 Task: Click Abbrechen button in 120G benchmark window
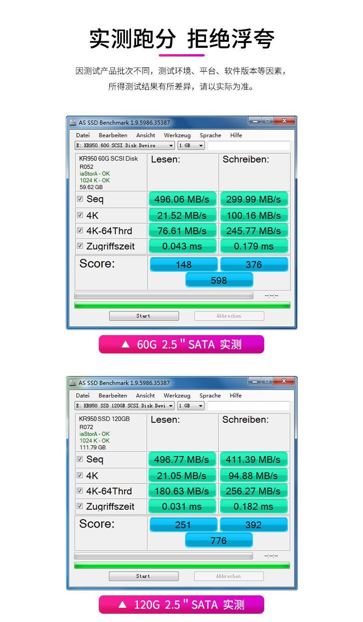(229, 576)
